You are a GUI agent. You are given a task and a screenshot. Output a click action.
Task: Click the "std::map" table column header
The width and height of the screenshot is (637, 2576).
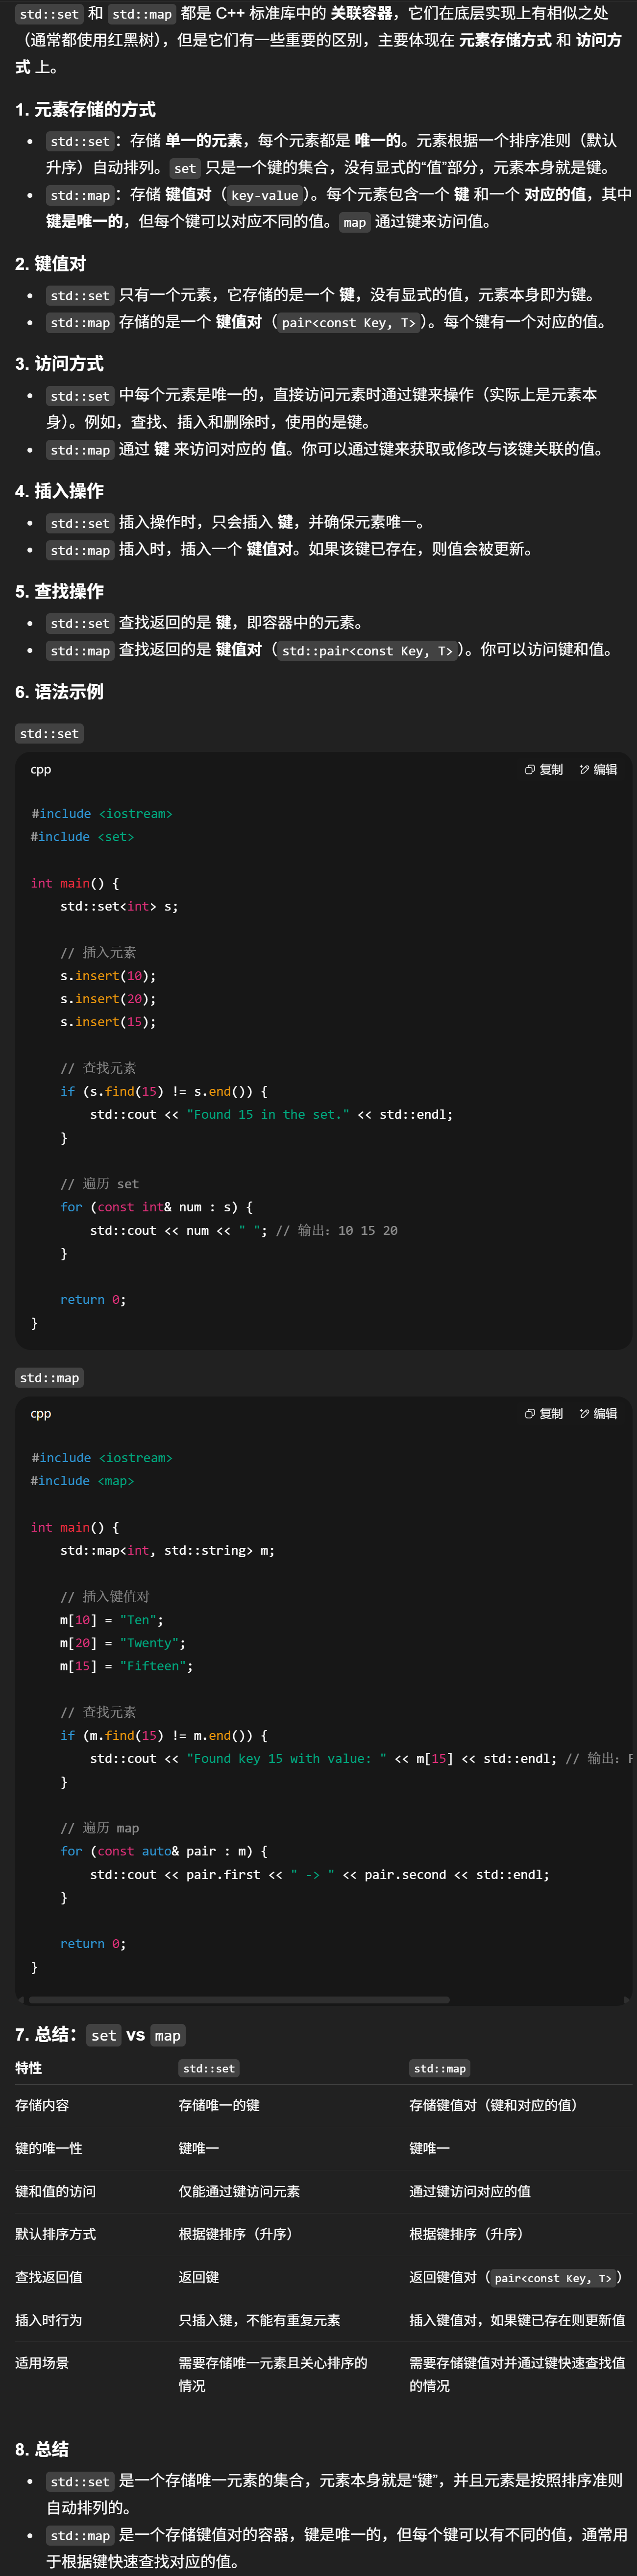(440, 2068)
